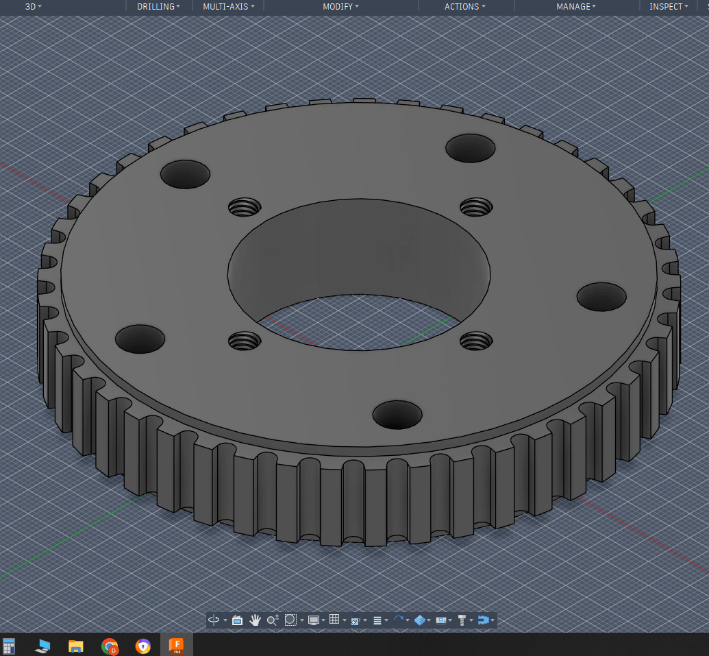Click the bolt-shaped icon in navigation bar
The image size is (709, 656).
(462, 620)
